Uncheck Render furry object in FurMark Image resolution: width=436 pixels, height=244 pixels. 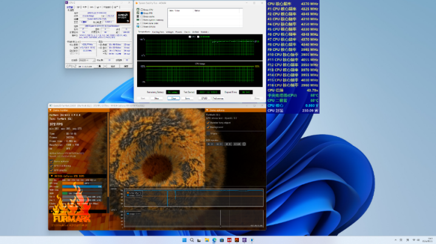click(208, 122)
